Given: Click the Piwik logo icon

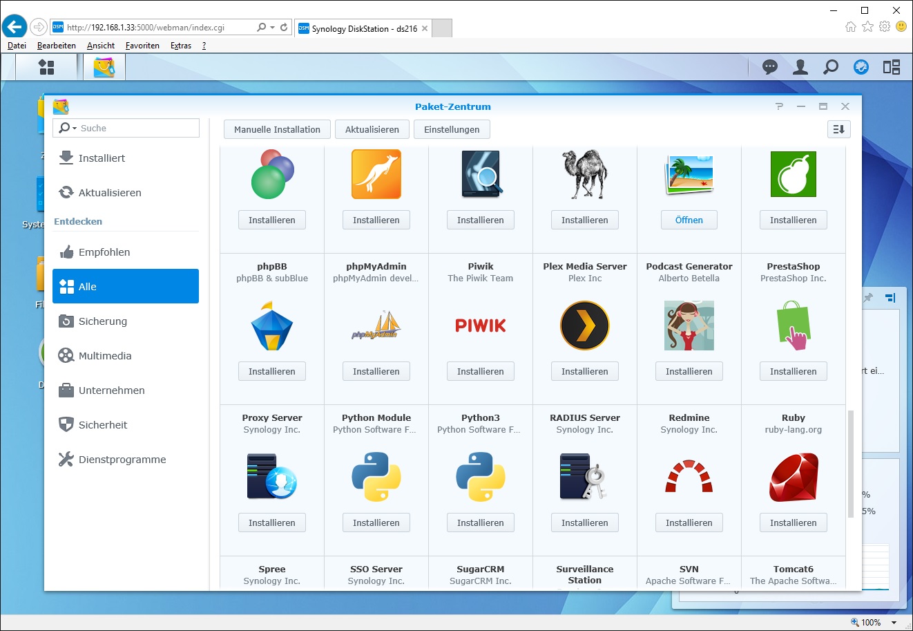Looking at the screenshot, I should (481, 326).
